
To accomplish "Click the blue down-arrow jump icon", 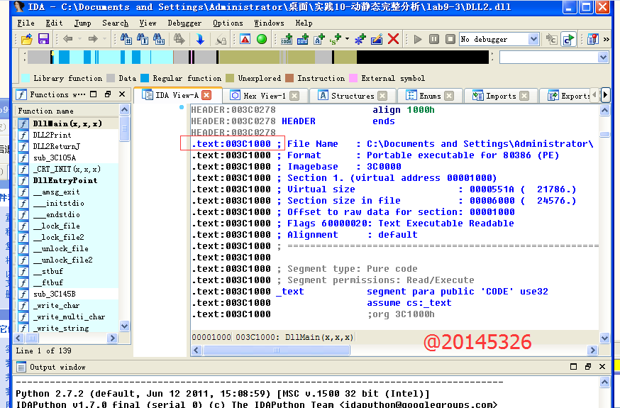I will pos(200,39).
